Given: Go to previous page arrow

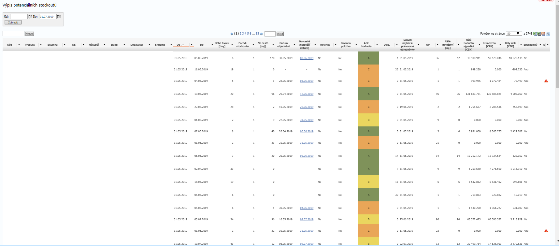Looking at the screenshot, I should point(232,34).
